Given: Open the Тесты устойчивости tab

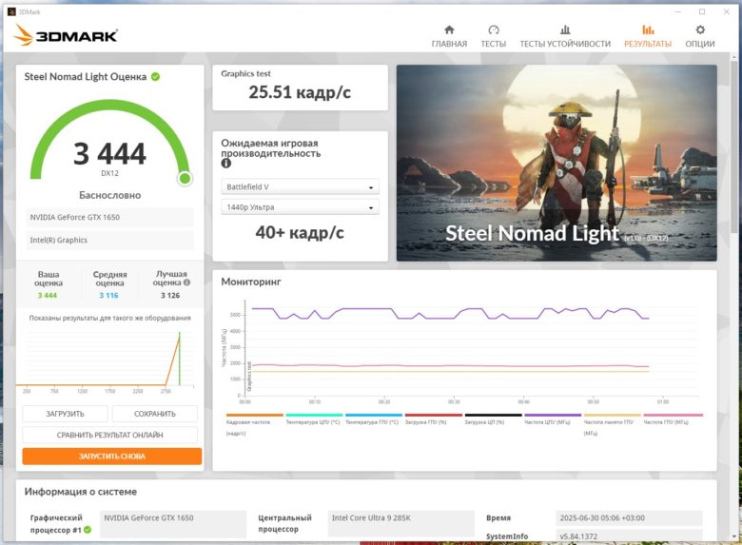Looking at the screenshot, I should 565,36.
